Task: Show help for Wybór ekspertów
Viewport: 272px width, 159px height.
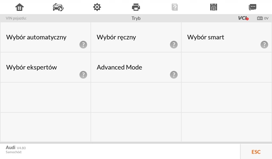Action: click(x=83, y=75)
